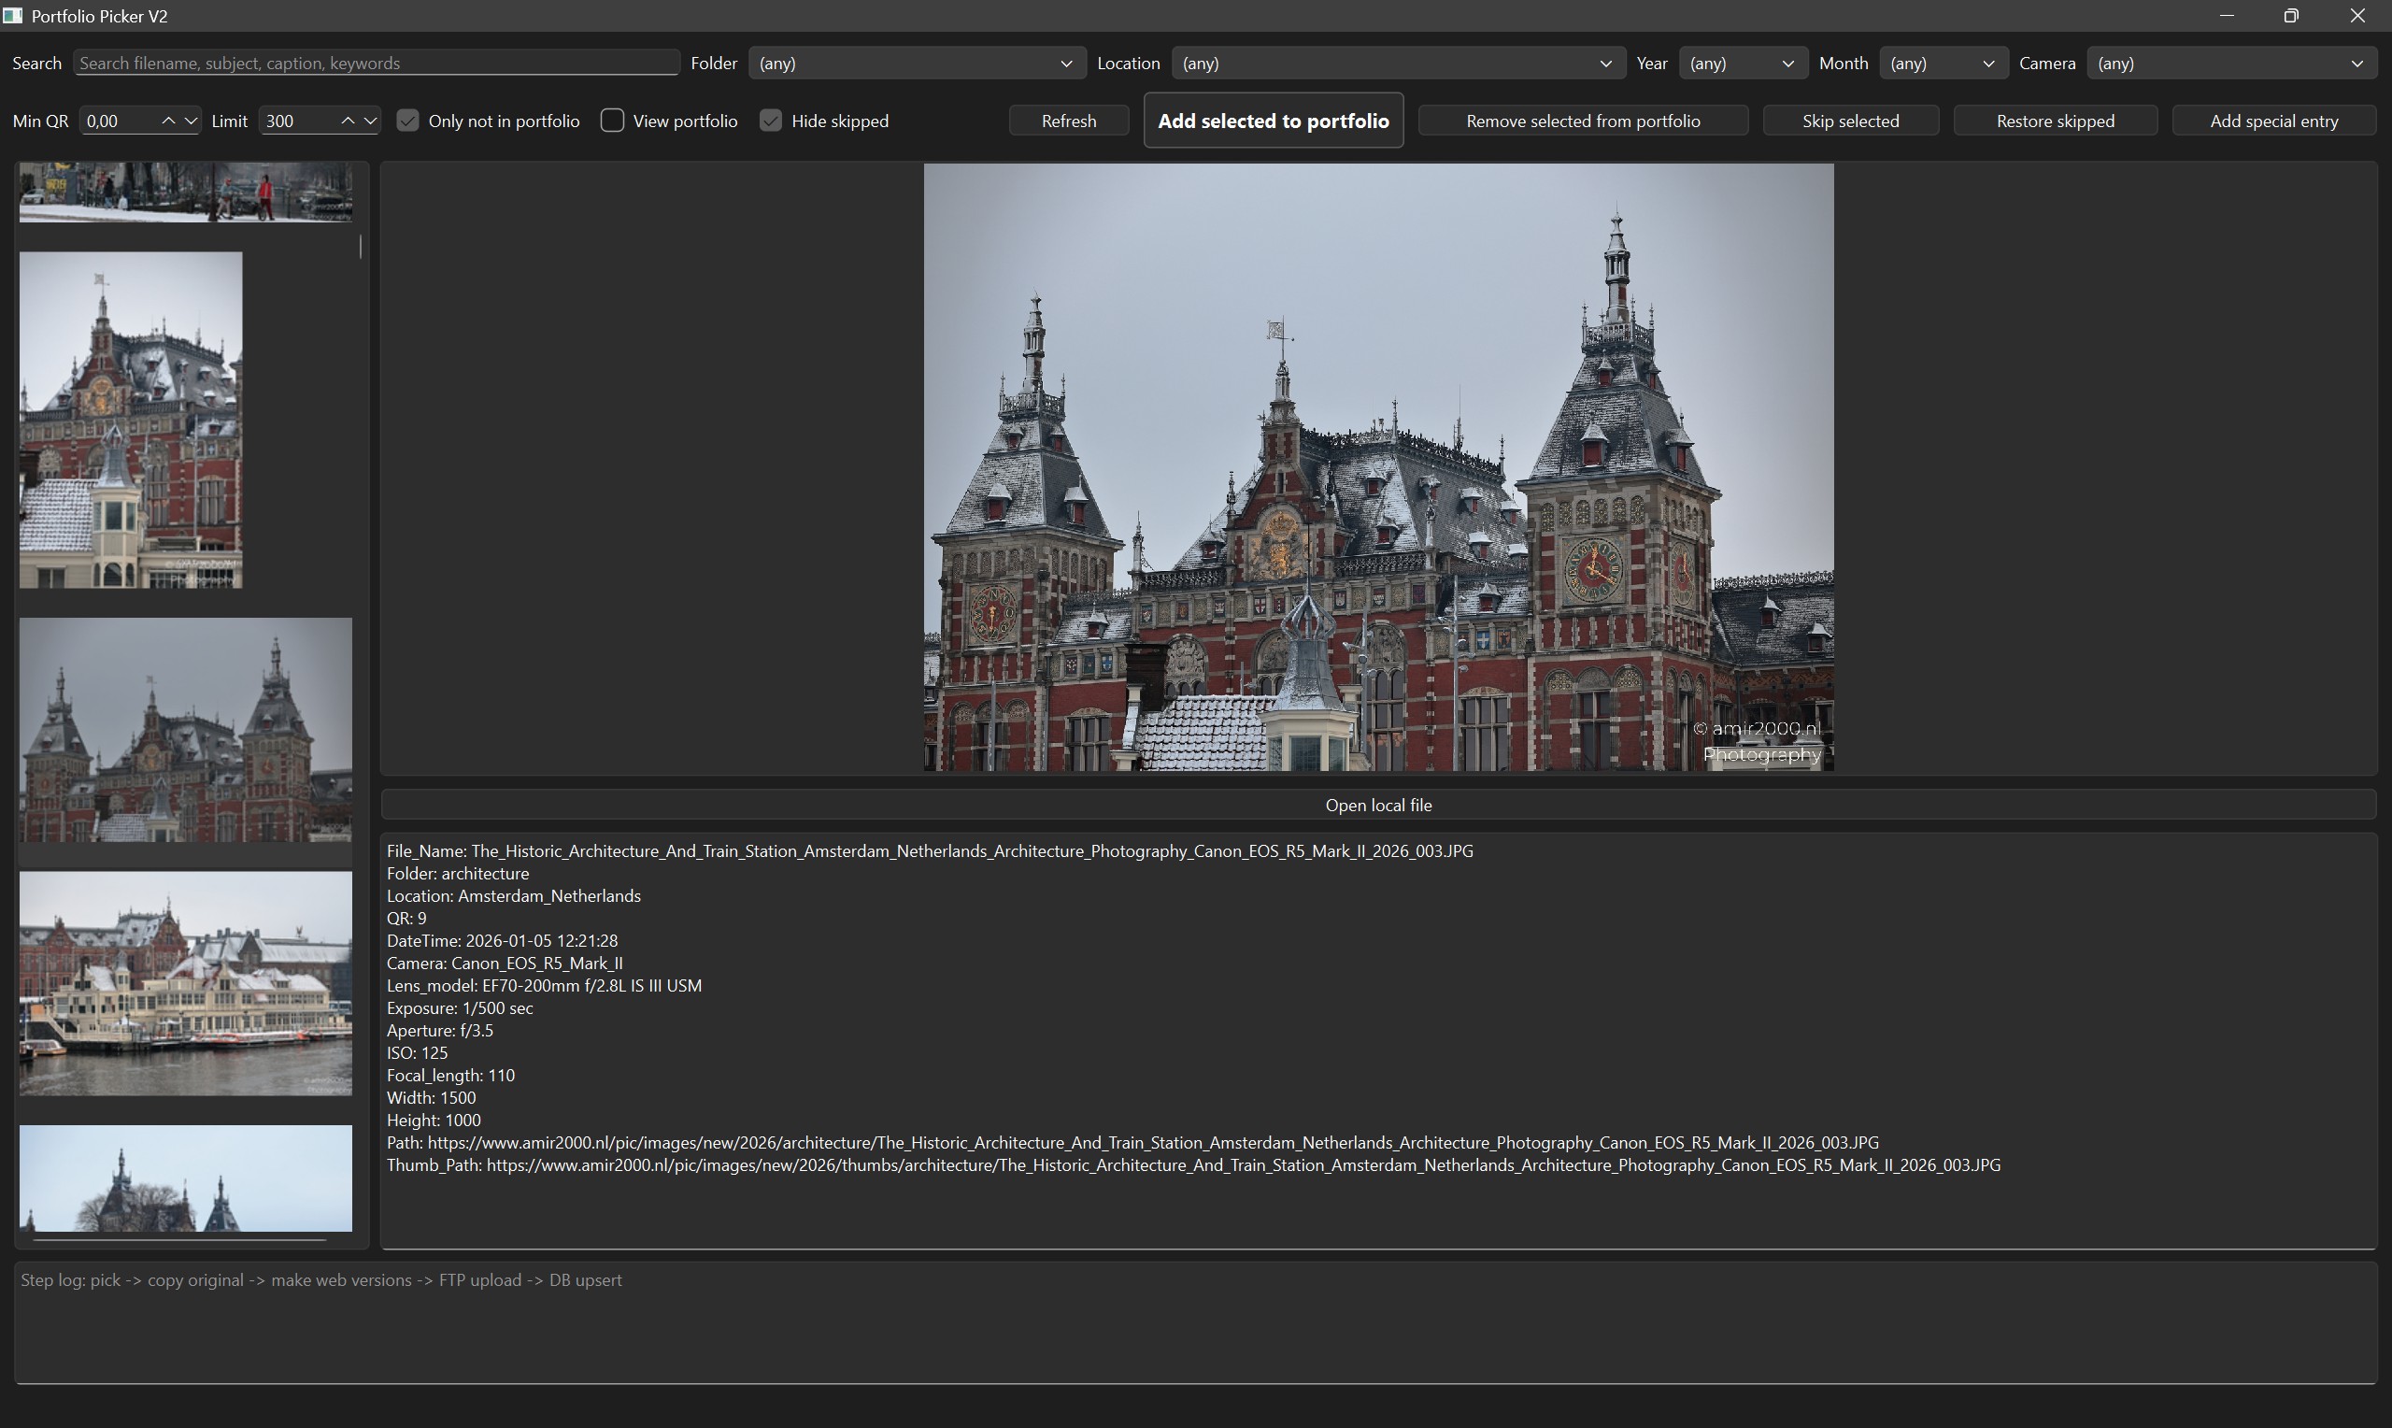Select the waterfront building thumbnail
The height and width of the screenshot is (1428, 2392).
pos(186,983)
